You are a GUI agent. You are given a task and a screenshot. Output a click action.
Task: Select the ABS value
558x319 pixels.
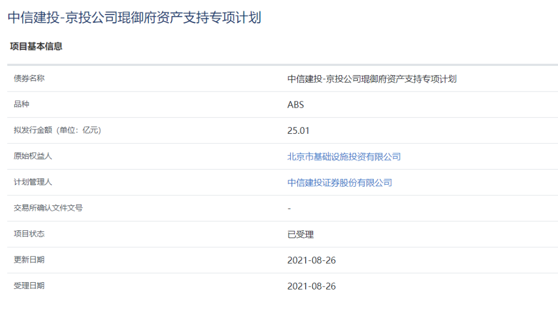tap(296, 104)
